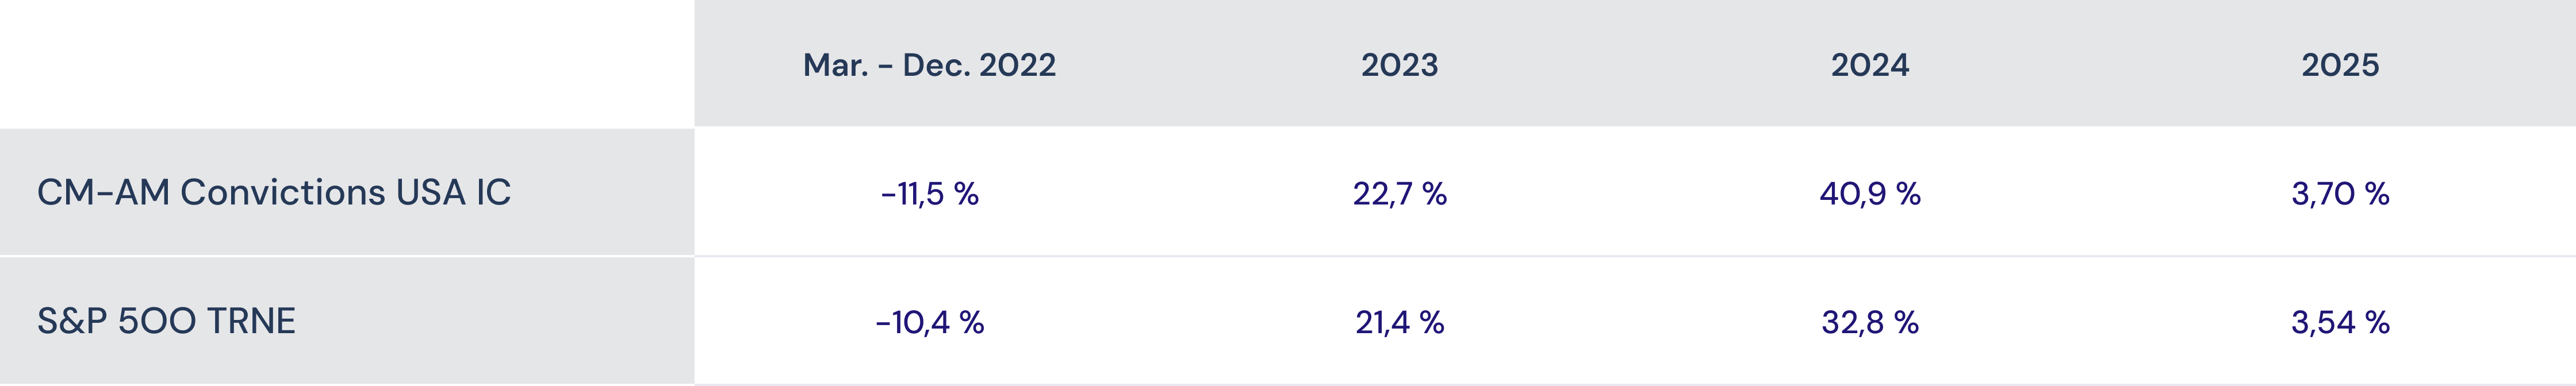
Task: Click the -10,4 % benchmark value
Action: coord(929,322)
